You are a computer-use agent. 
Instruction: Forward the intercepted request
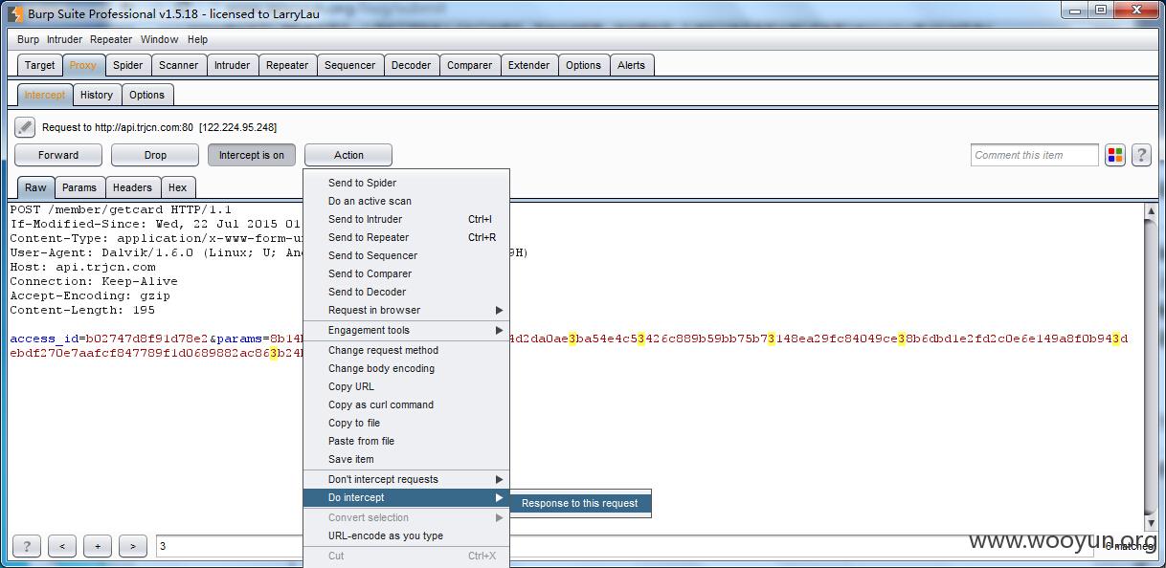click(x=58, y=155)
